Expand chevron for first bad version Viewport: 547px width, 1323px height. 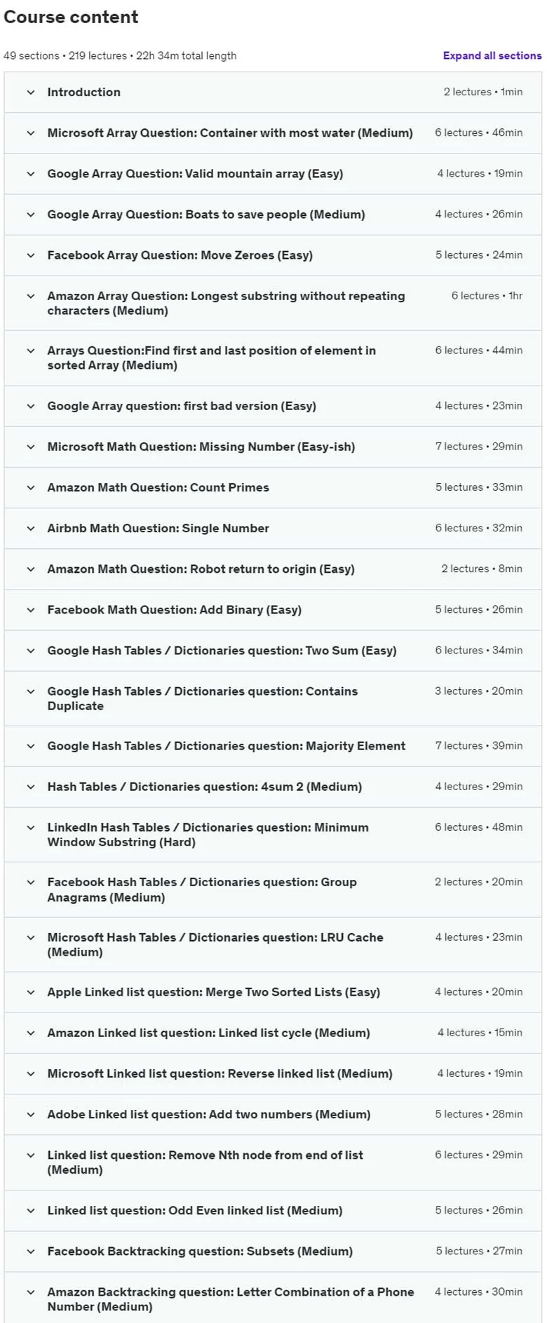(31, 406)
